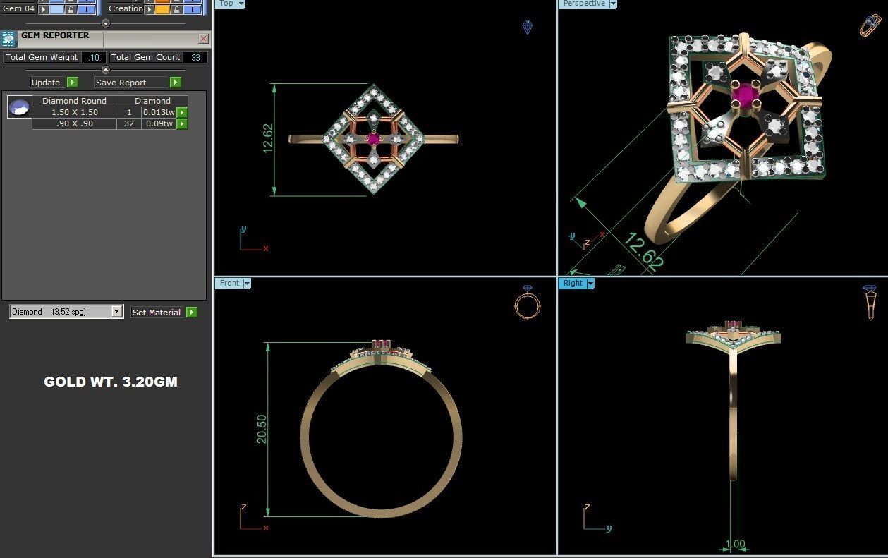Click the 'GOLD WT. 3.20GM' text
Viewport: 888px width, 558px height.
(x=111, y=382)
